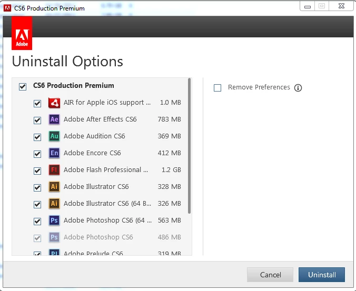Select the "Adobe Encore CS6" label
The image size is (356, 291).
click(92, 153)
